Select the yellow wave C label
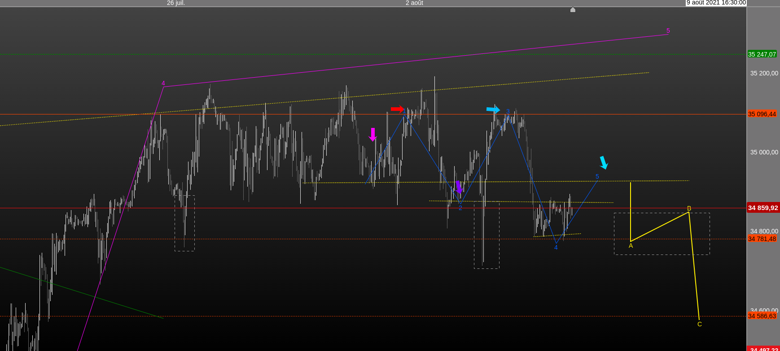The image size is (780, 351). (x=700, y=324)
